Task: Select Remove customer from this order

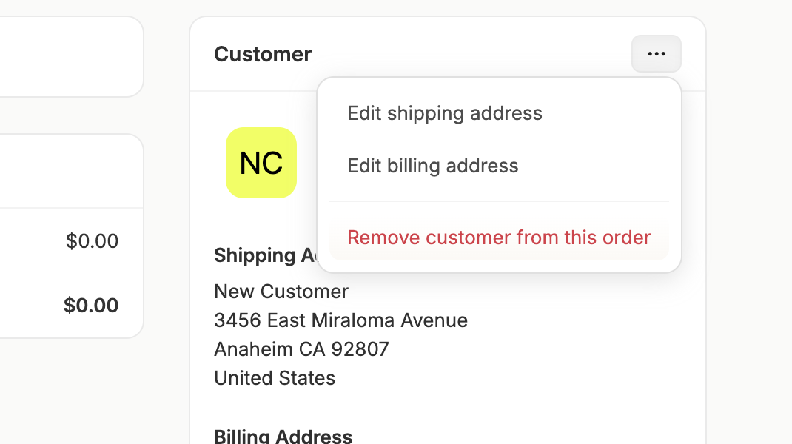Action: (499, 238)
